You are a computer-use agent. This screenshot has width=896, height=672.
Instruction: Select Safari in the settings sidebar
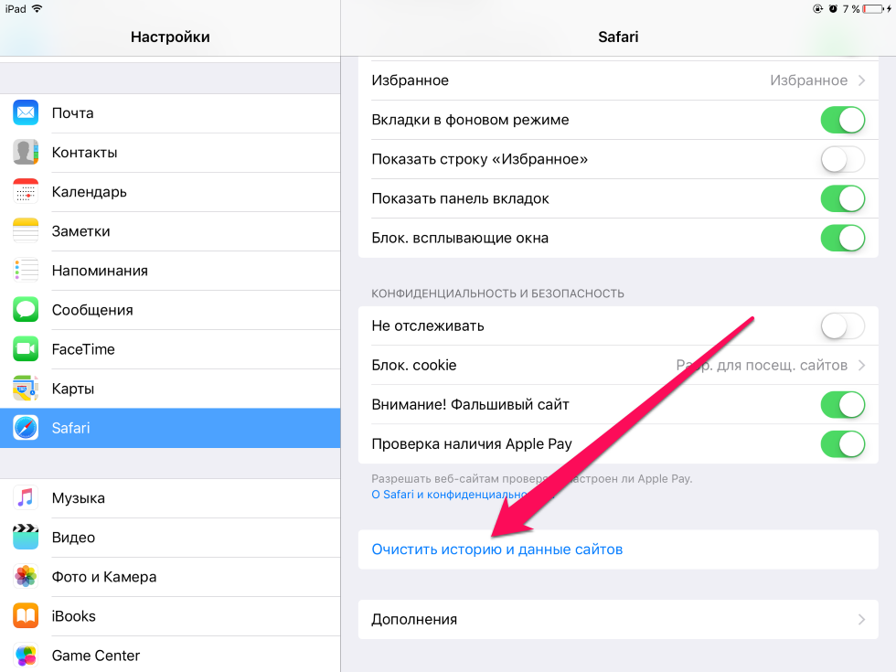pos(170,428)
